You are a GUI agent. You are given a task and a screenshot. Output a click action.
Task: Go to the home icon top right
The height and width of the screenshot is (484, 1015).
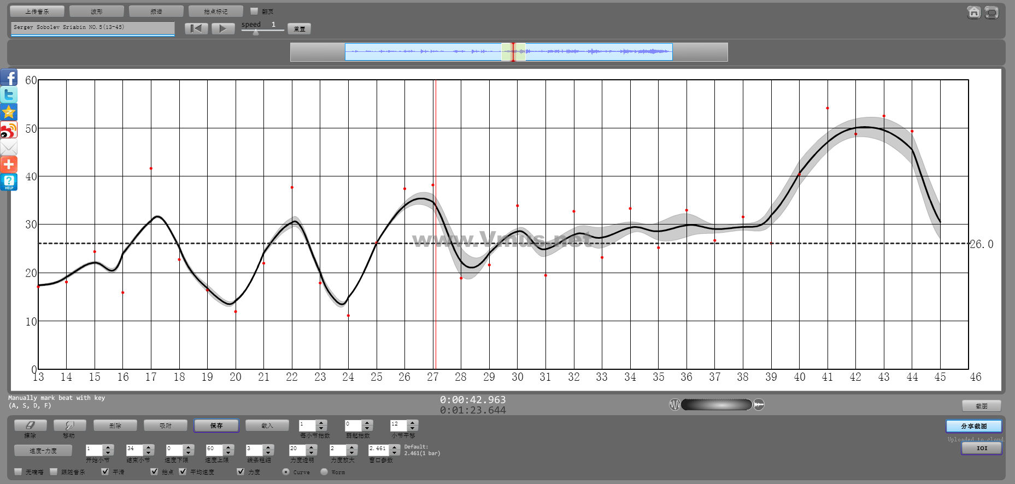point(973,12)
